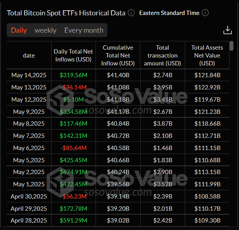The image size is (239, 230).
Task: Click the $122.92B net asset value
Action: click(207, 87)
